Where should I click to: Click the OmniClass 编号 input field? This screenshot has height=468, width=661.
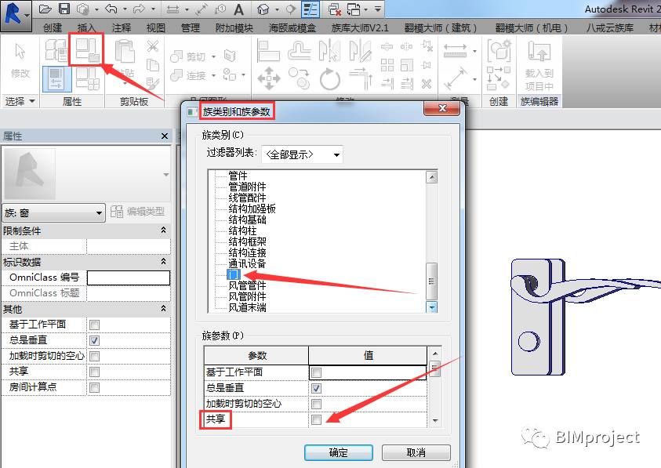click(129, 278)
